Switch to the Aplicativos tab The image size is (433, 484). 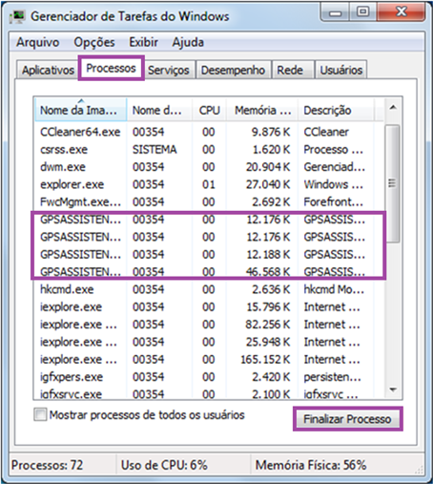pos(48,70)
